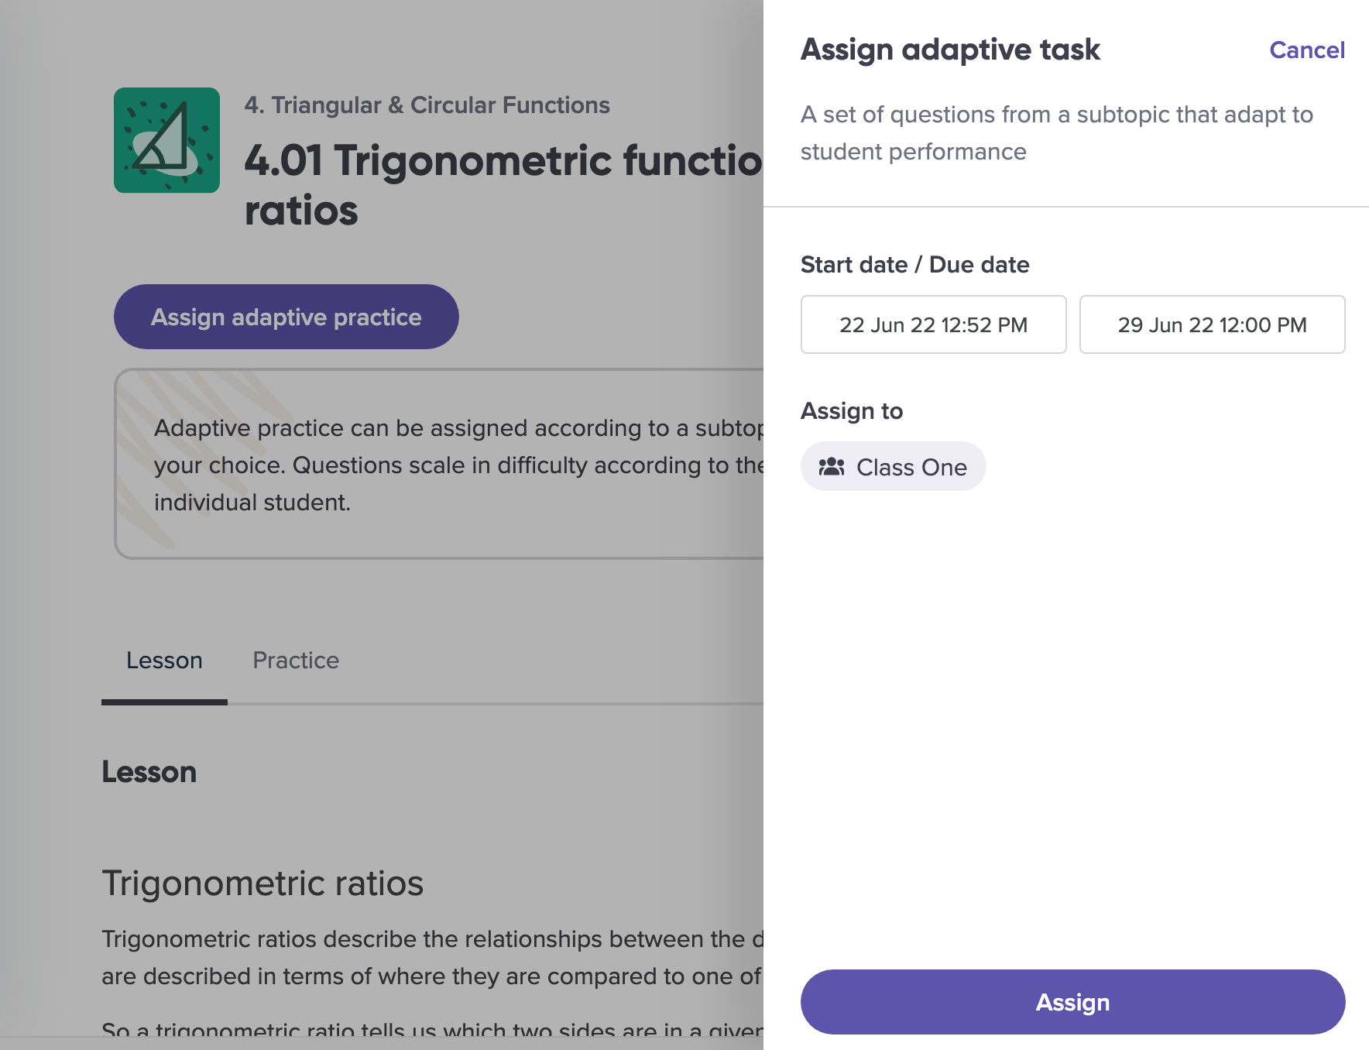Click the purple Assign button
Screen dimensions: 1369x1050
coord(1072,1002)
